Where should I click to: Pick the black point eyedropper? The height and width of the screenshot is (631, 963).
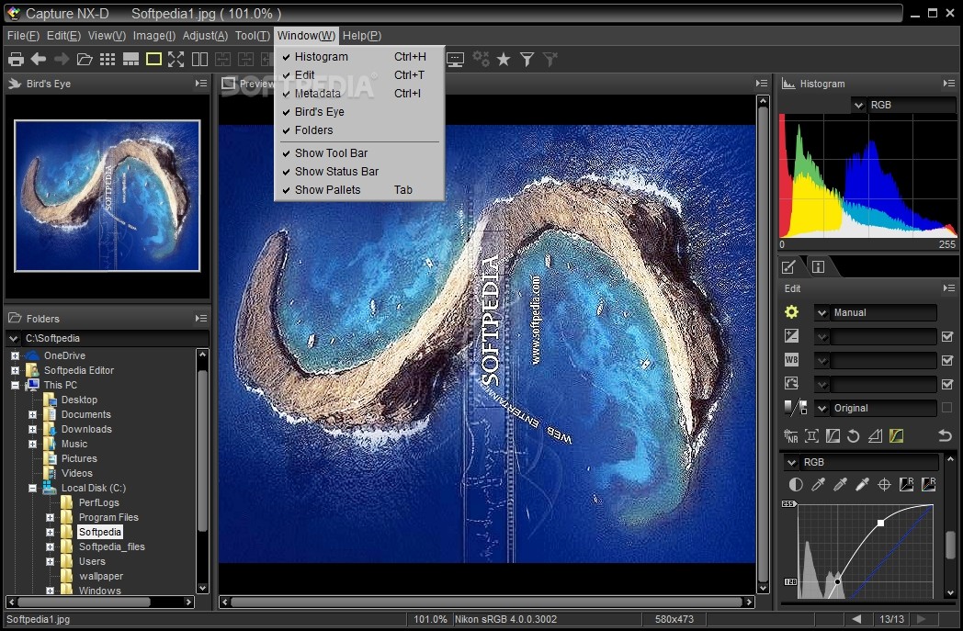[818, 485]
